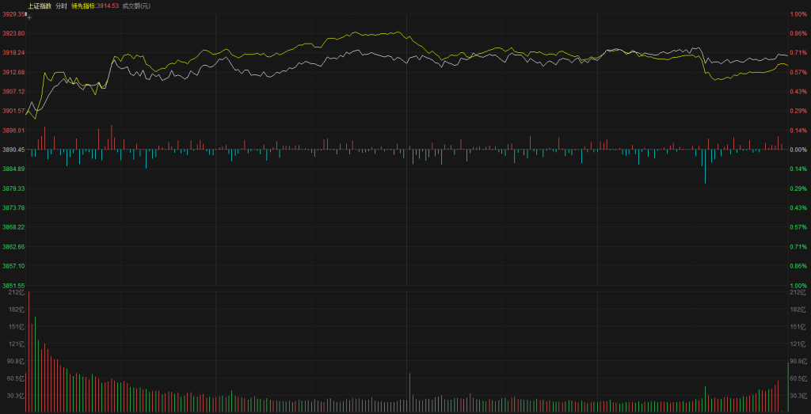Viewport: 811px width, 414px height.
Task: Click the 3914.53 leading indicator value
Action: [108, 6]
